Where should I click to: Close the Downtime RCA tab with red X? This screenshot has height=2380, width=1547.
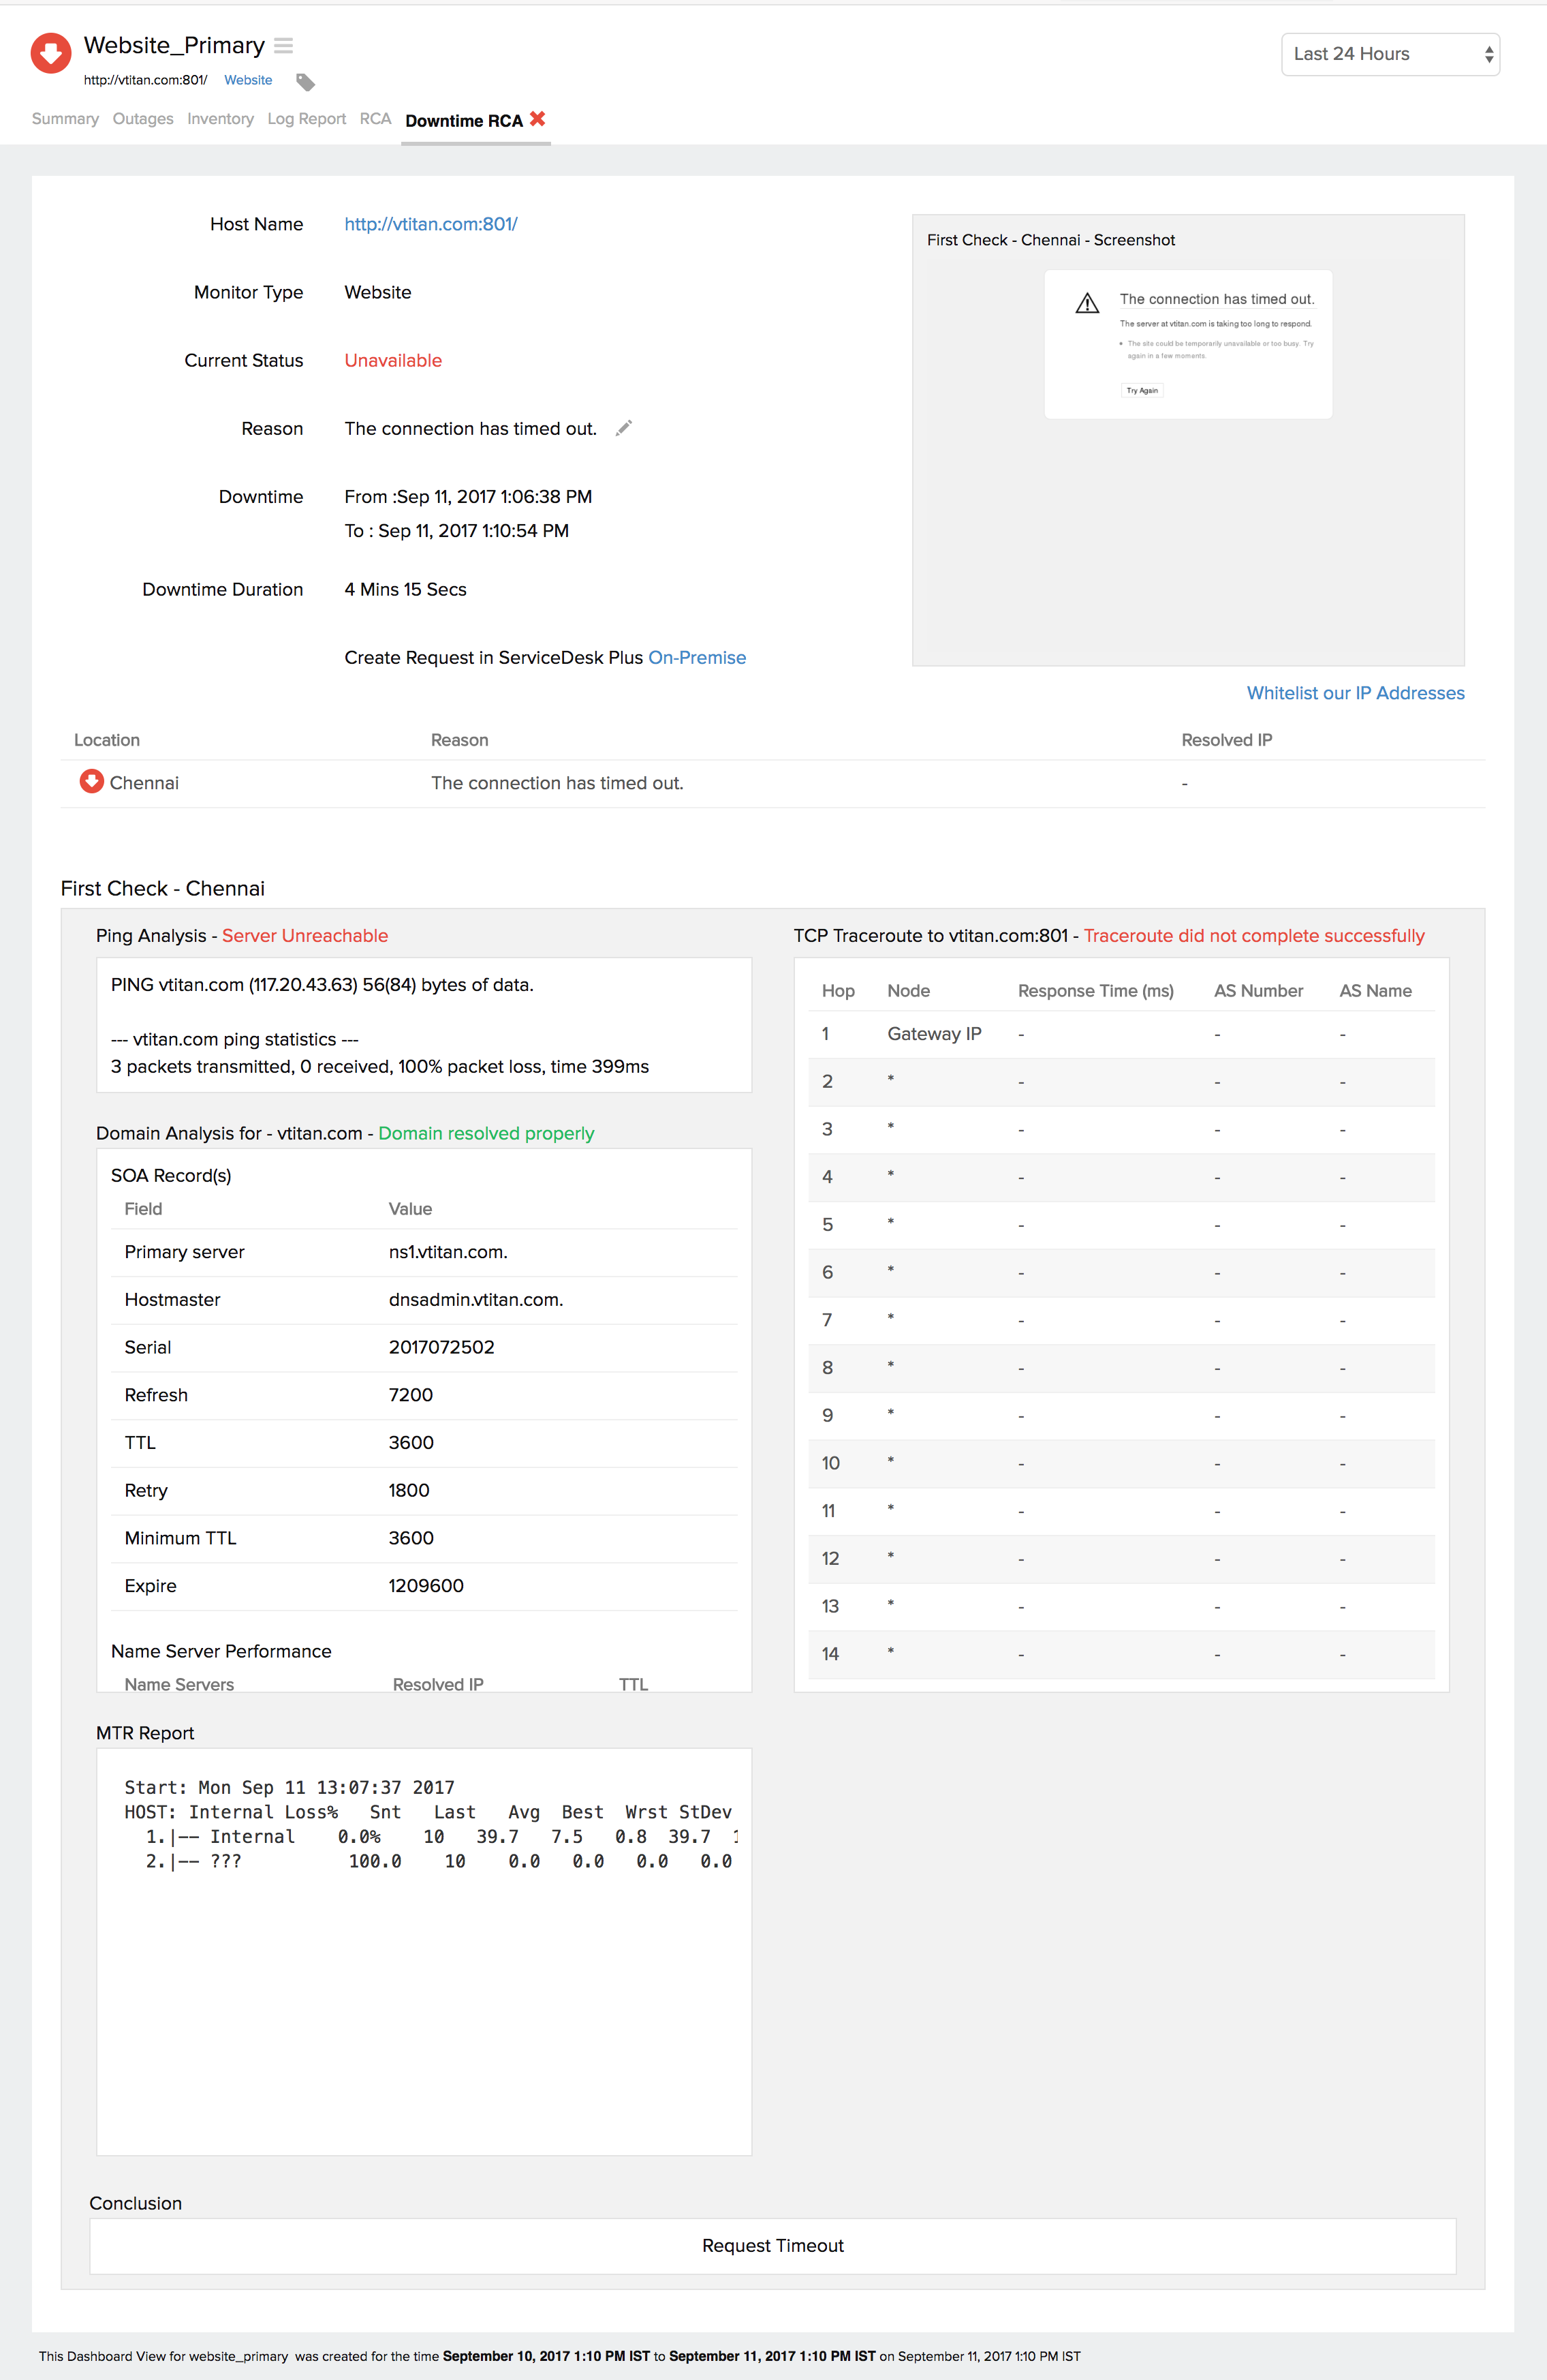pyautogui.click(x=537, y=119)
